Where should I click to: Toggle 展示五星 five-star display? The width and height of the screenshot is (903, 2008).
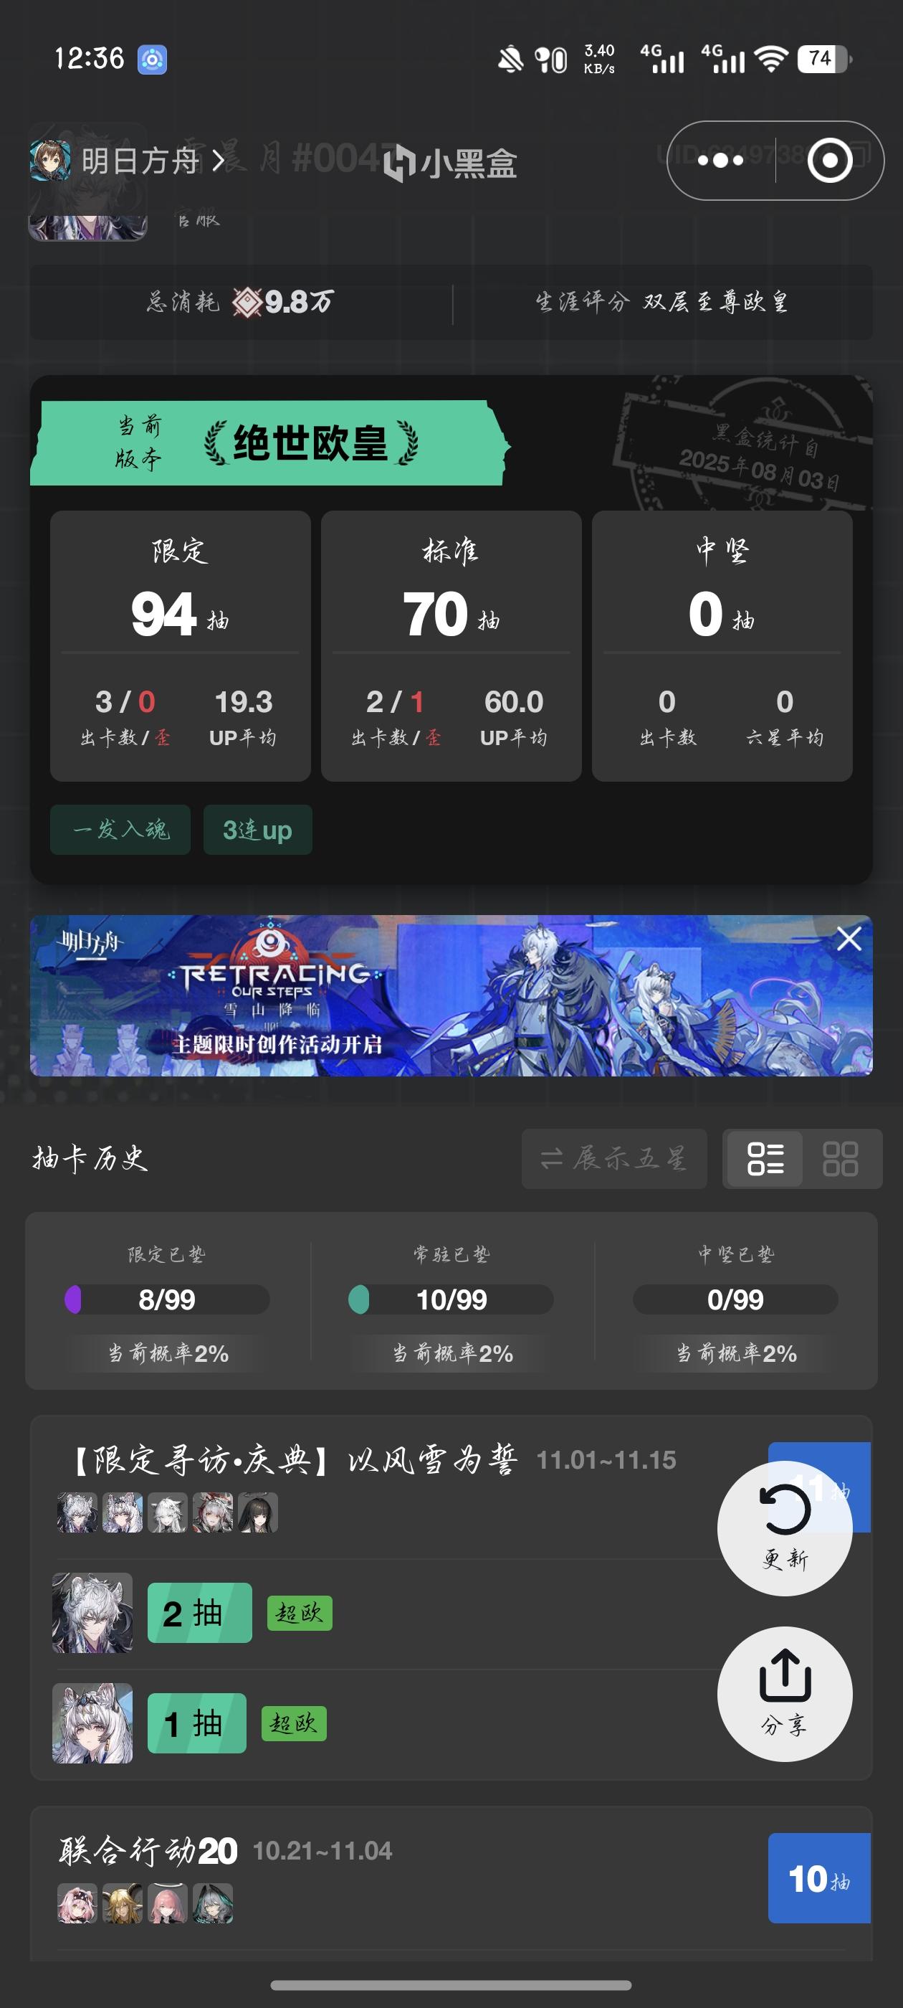point(614,1158)
